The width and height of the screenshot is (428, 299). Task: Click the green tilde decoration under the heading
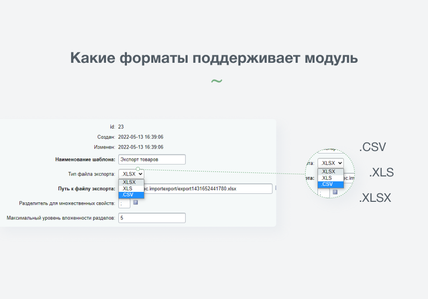coord(215,81)
